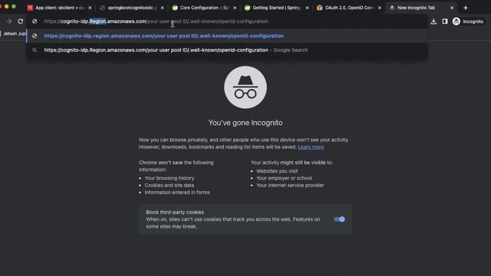Screen dimensions: 491x276
Task: Switch to springbootcognitooidc tab
Action: tap(131, 8)
